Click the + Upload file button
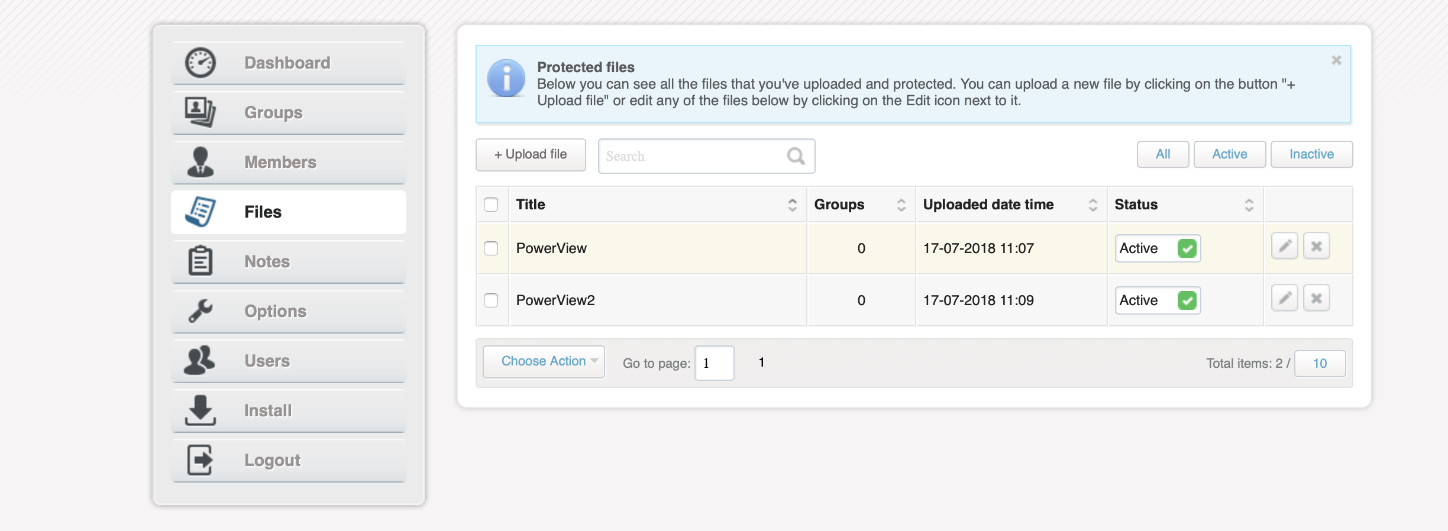 tap(531, 155)
